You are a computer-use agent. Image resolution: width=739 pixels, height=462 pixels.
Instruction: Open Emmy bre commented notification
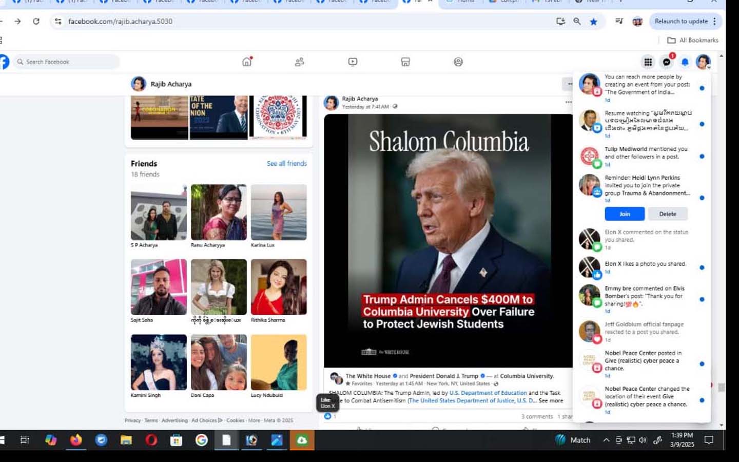coord(641,299)
